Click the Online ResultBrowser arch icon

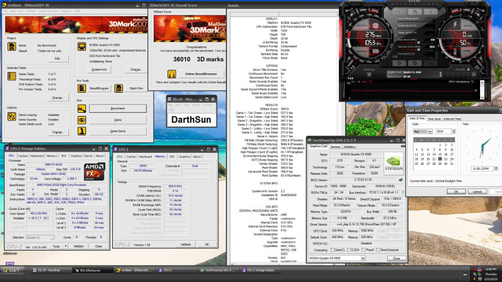click(x=172, y=74)
